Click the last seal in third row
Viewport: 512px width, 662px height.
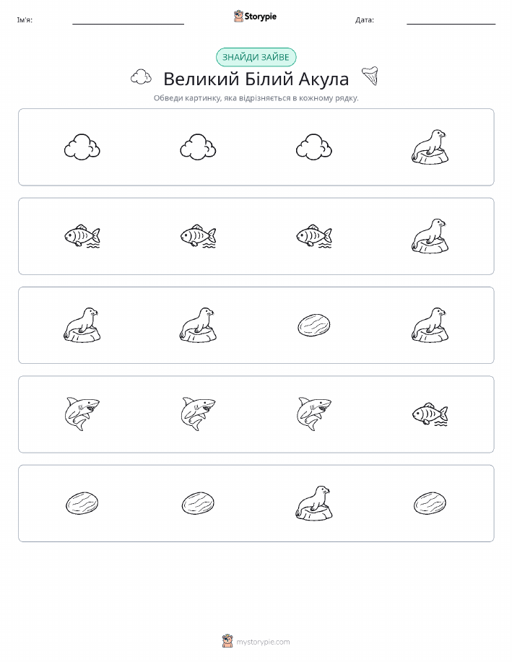click(x=430, y=325)
